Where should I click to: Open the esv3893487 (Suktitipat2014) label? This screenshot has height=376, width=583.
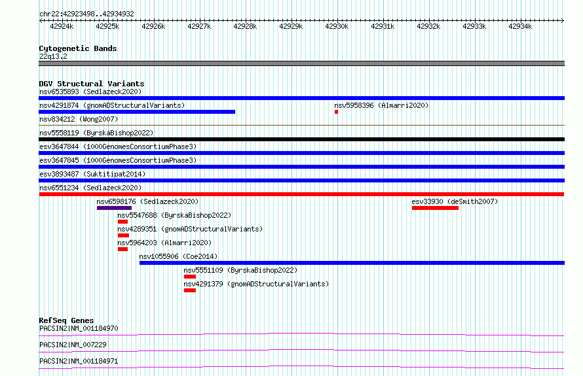click(92, 174)
